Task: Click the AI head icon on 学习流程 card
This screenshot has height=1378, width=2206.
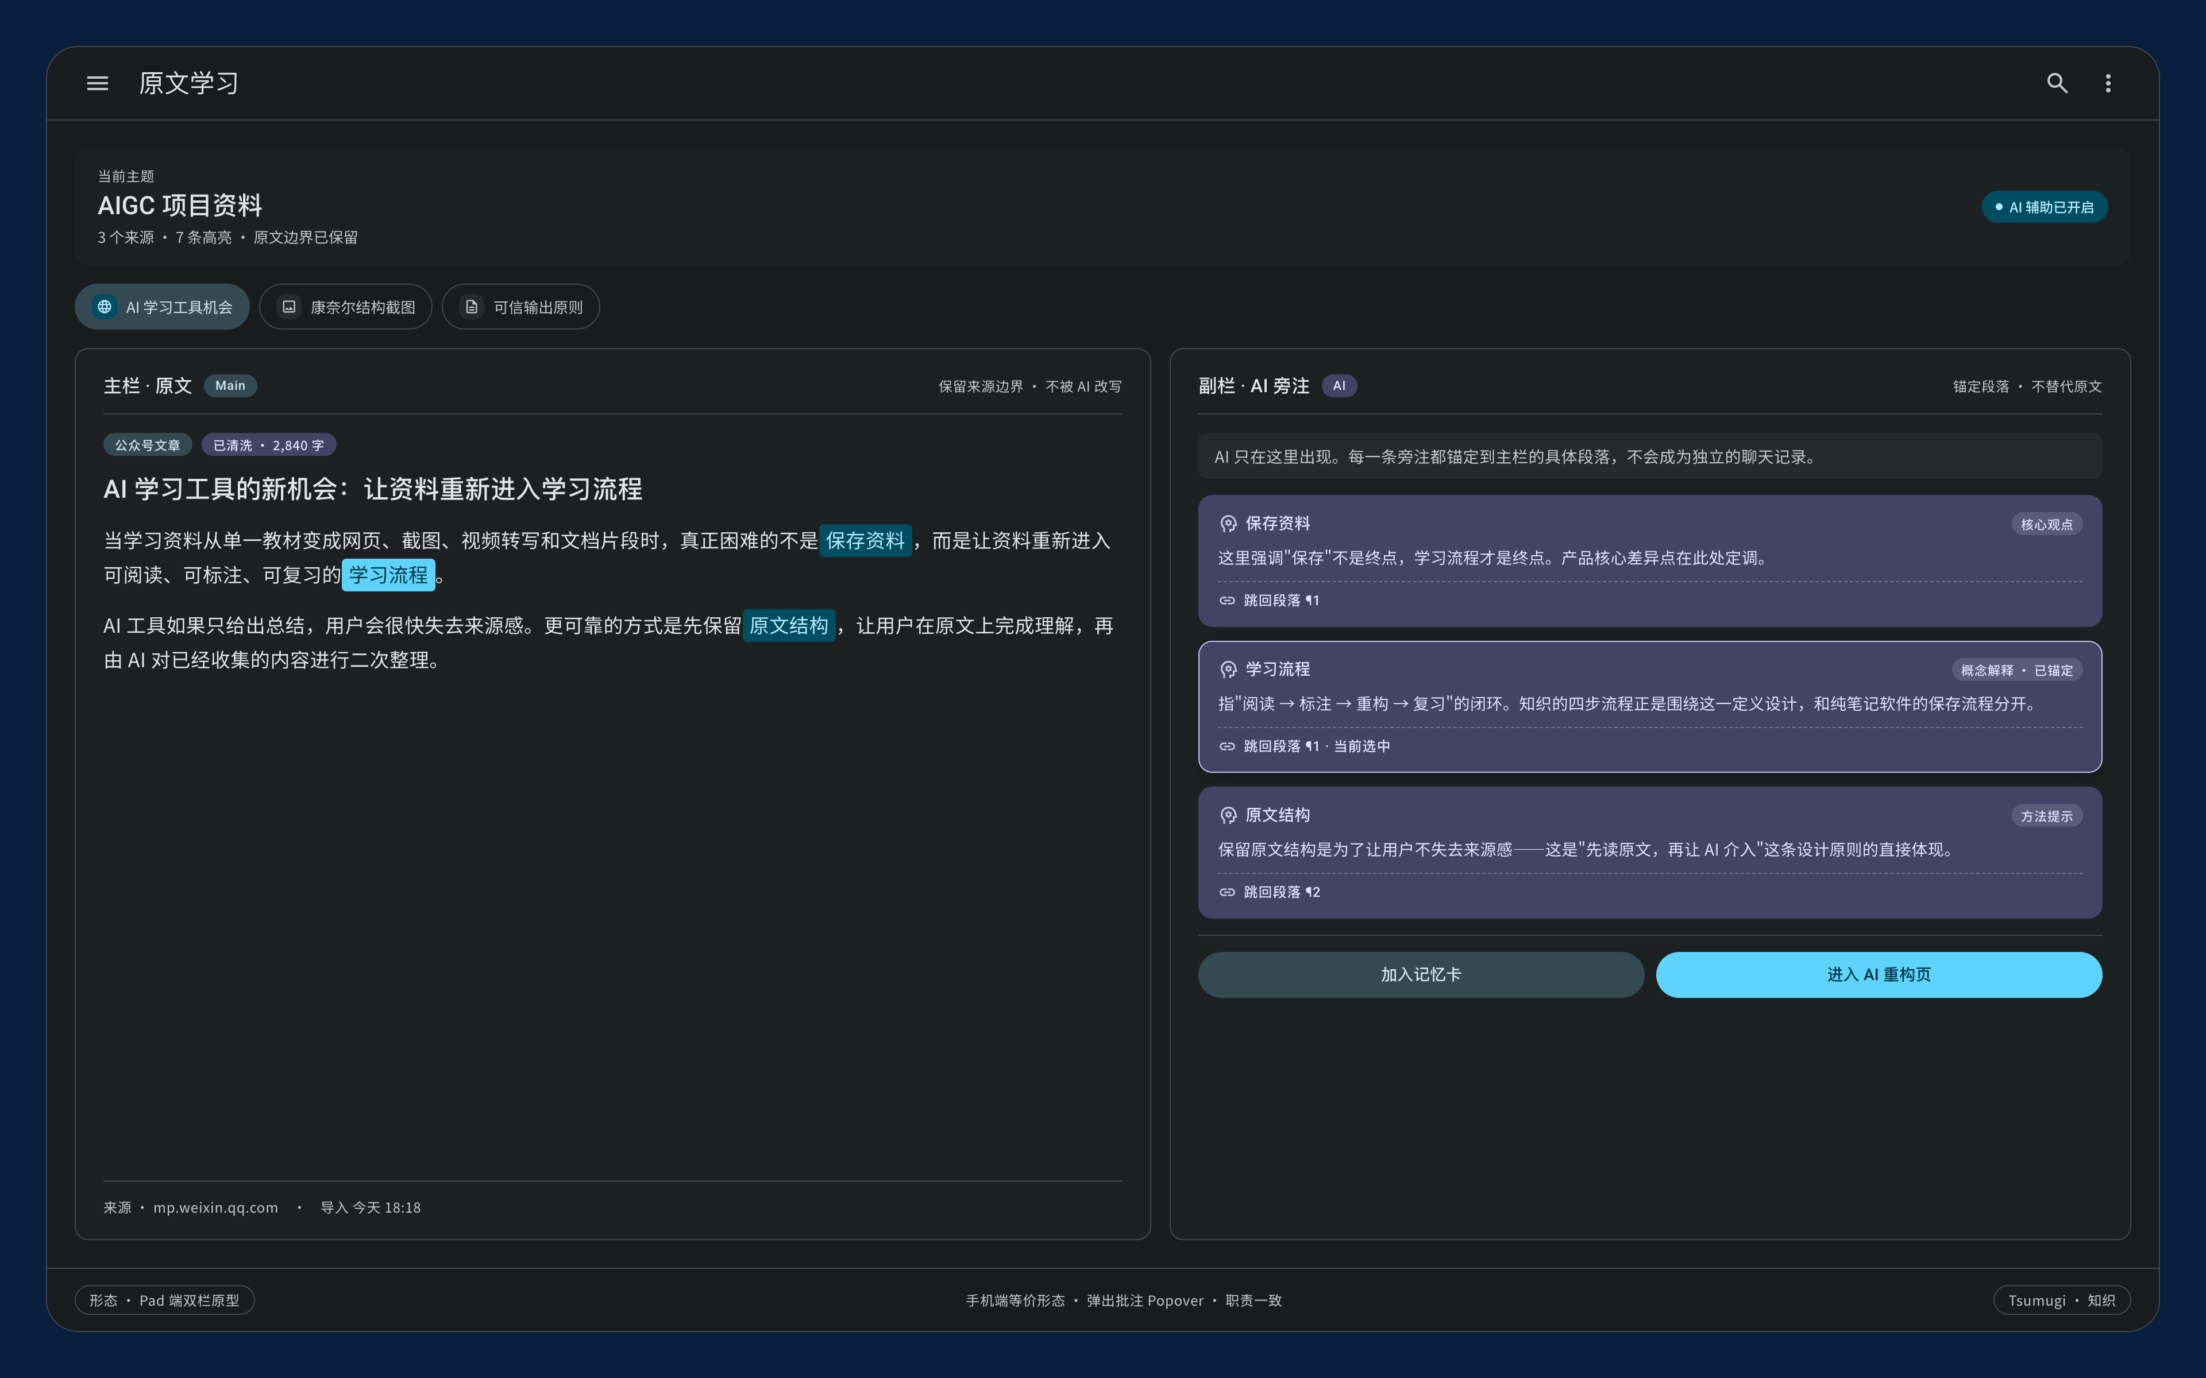Action: point(1228,669)
